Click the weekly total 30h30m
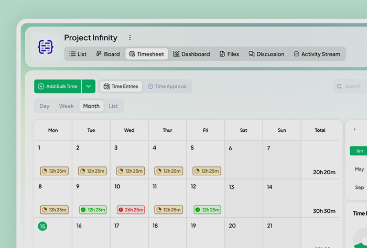 [x=324, y=211]
